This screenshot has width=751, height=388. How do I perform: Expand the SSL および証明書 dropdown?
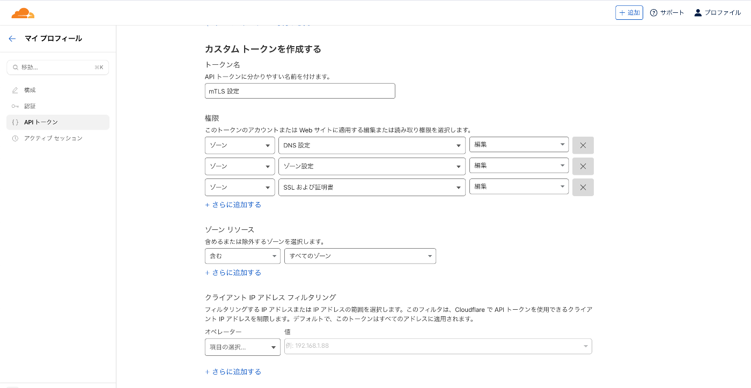pyautogui.click(x=371, y=187)
